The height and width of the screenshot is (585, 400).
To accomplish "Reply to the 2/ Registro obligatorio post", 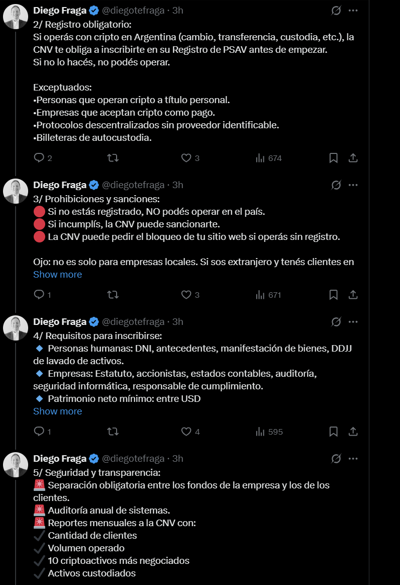I will (x=39, y=158).
